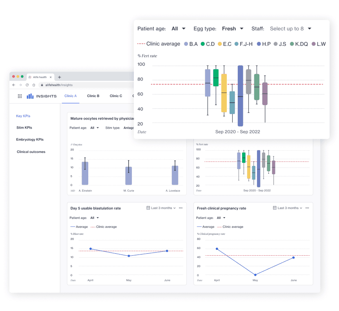Toggle B.A staff legend series
The image size is (339, 311).
pyautogui.click(x=191, y=44)
